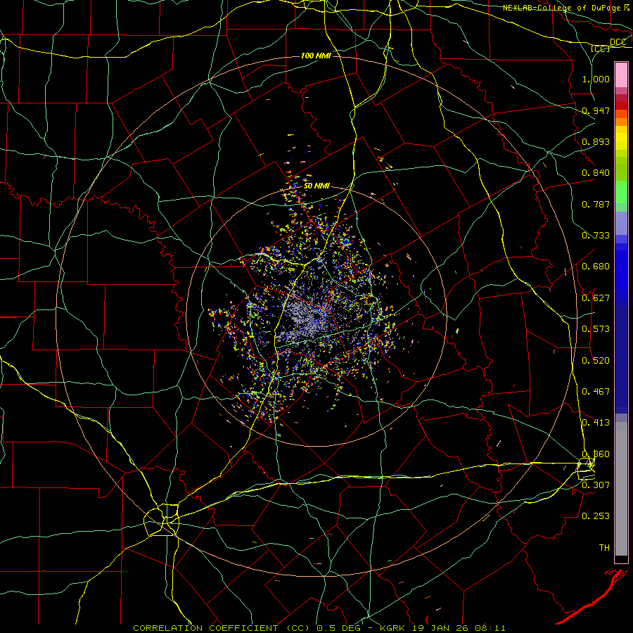Click the 0.573 scale value

(596, 329)
